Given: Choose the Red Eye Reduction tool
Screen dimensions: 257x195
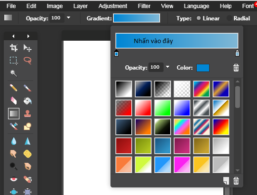Looking at the screenshot, I should (x=14, y=179).
